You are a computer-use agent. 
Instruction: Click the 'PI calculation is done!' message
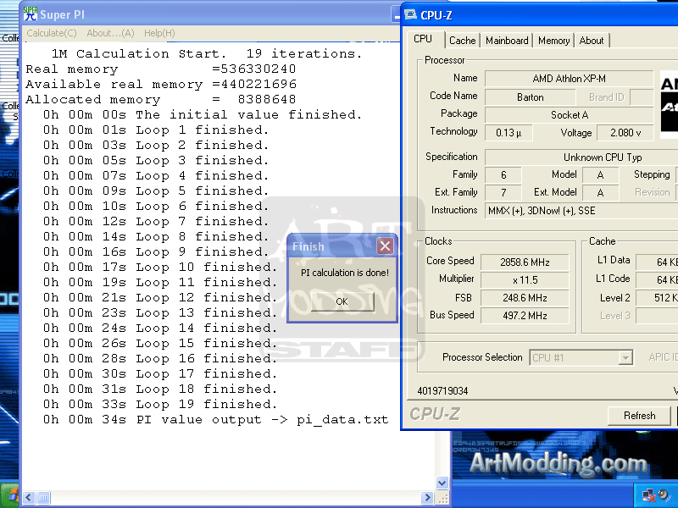pos(345,273)
